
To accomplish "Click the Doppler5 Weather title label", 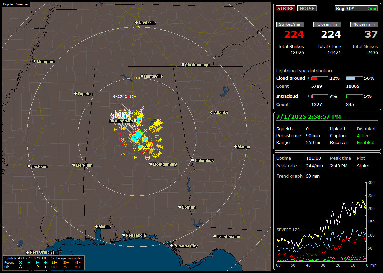I will click(15, 4).
